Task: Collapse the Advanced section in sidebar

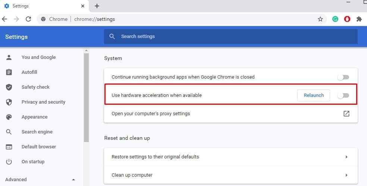Action: pyautogui.click(x=73, y=180)
